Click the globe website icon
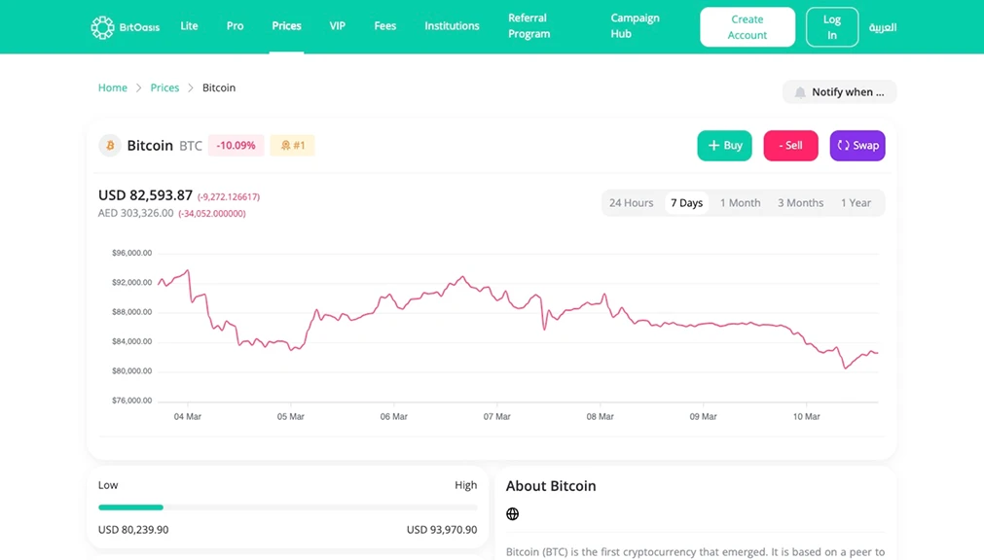 513,513
